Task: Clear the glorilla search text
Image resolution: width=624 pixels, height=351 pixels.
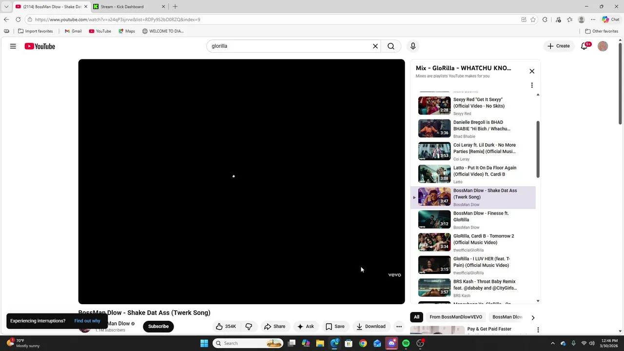Action: click(x=375, y=46)
